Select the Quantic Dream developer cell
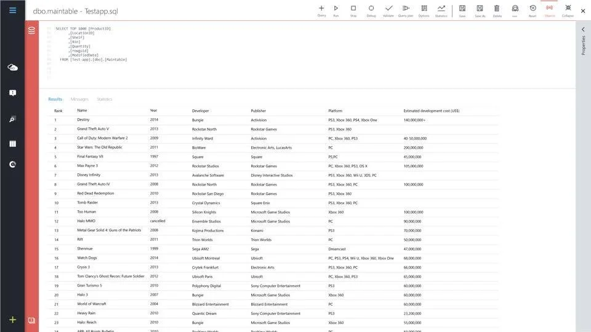Viewport: 591px width, 332px height. pos(204,313)
